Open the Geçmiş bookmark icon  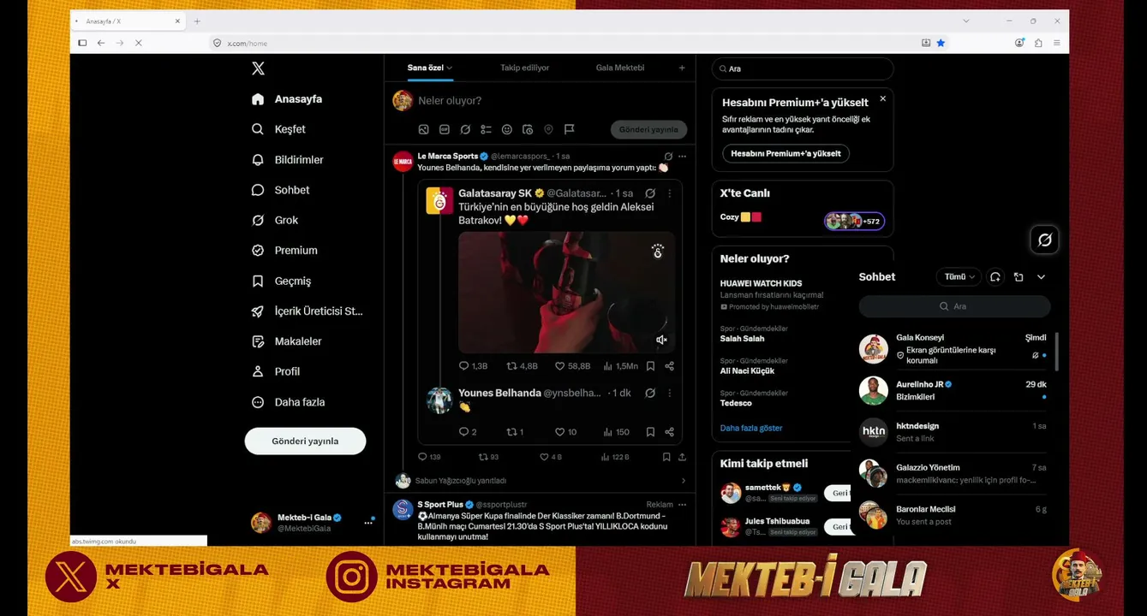(x=258, y=281)
